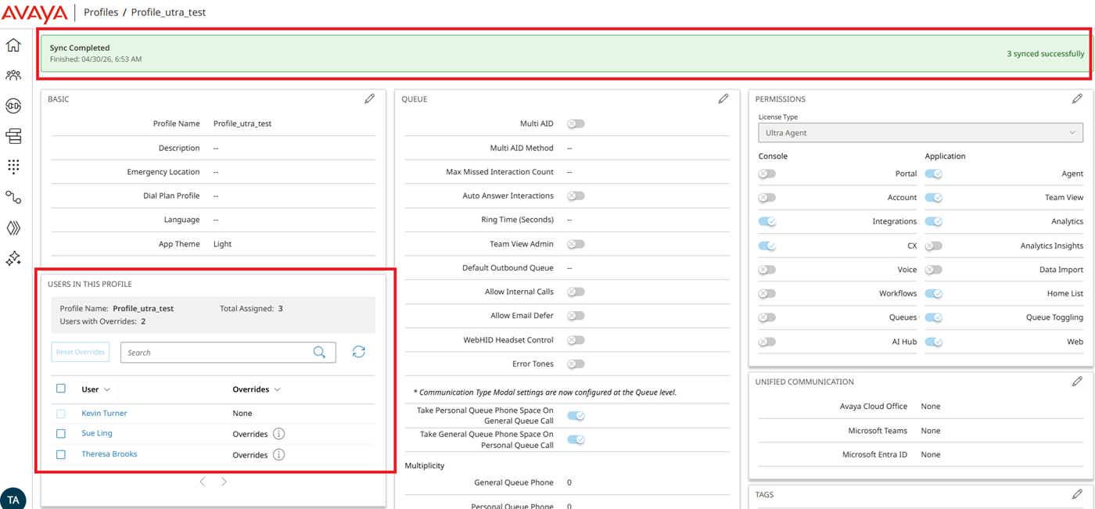Screen dimensions: 1095x509
Task: Open Kevin Turner user link
Action: point(104,413)
